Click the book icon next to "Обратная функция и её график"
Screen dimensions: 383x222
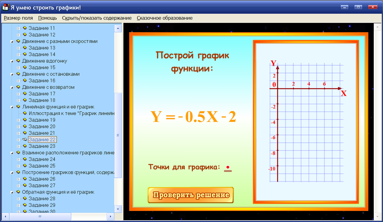point(18,192)
